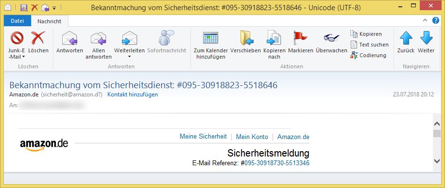Screen dimensions: 445x188
Task: Open the help question mark icon
Action: [x=436, y=20]
